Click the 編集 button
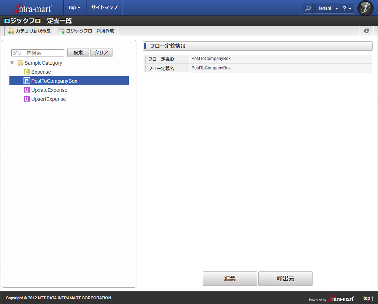Viewport: 378px width, 304px height. point(230,279)
